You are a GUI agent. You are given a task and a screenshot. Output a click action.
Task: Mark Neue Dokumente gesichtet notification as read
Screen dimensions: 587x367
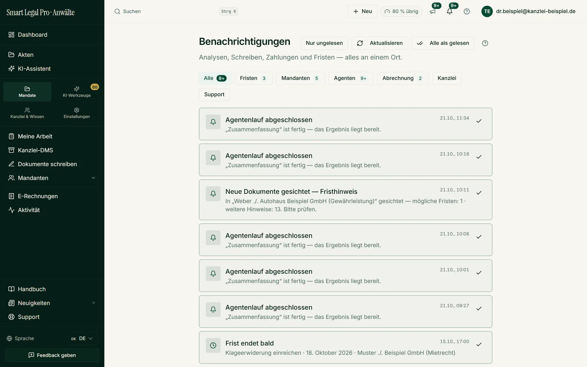point(479,193)
